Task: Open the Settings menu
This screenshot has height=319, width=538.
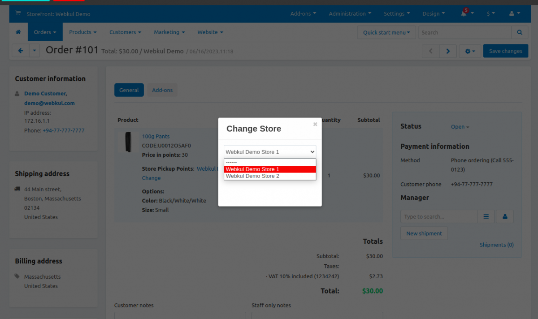Action: [396, 14]
